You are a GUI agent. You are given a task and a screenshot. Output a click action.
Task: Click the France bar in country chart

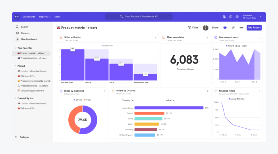pyautogui.click(x=149, y=113)
